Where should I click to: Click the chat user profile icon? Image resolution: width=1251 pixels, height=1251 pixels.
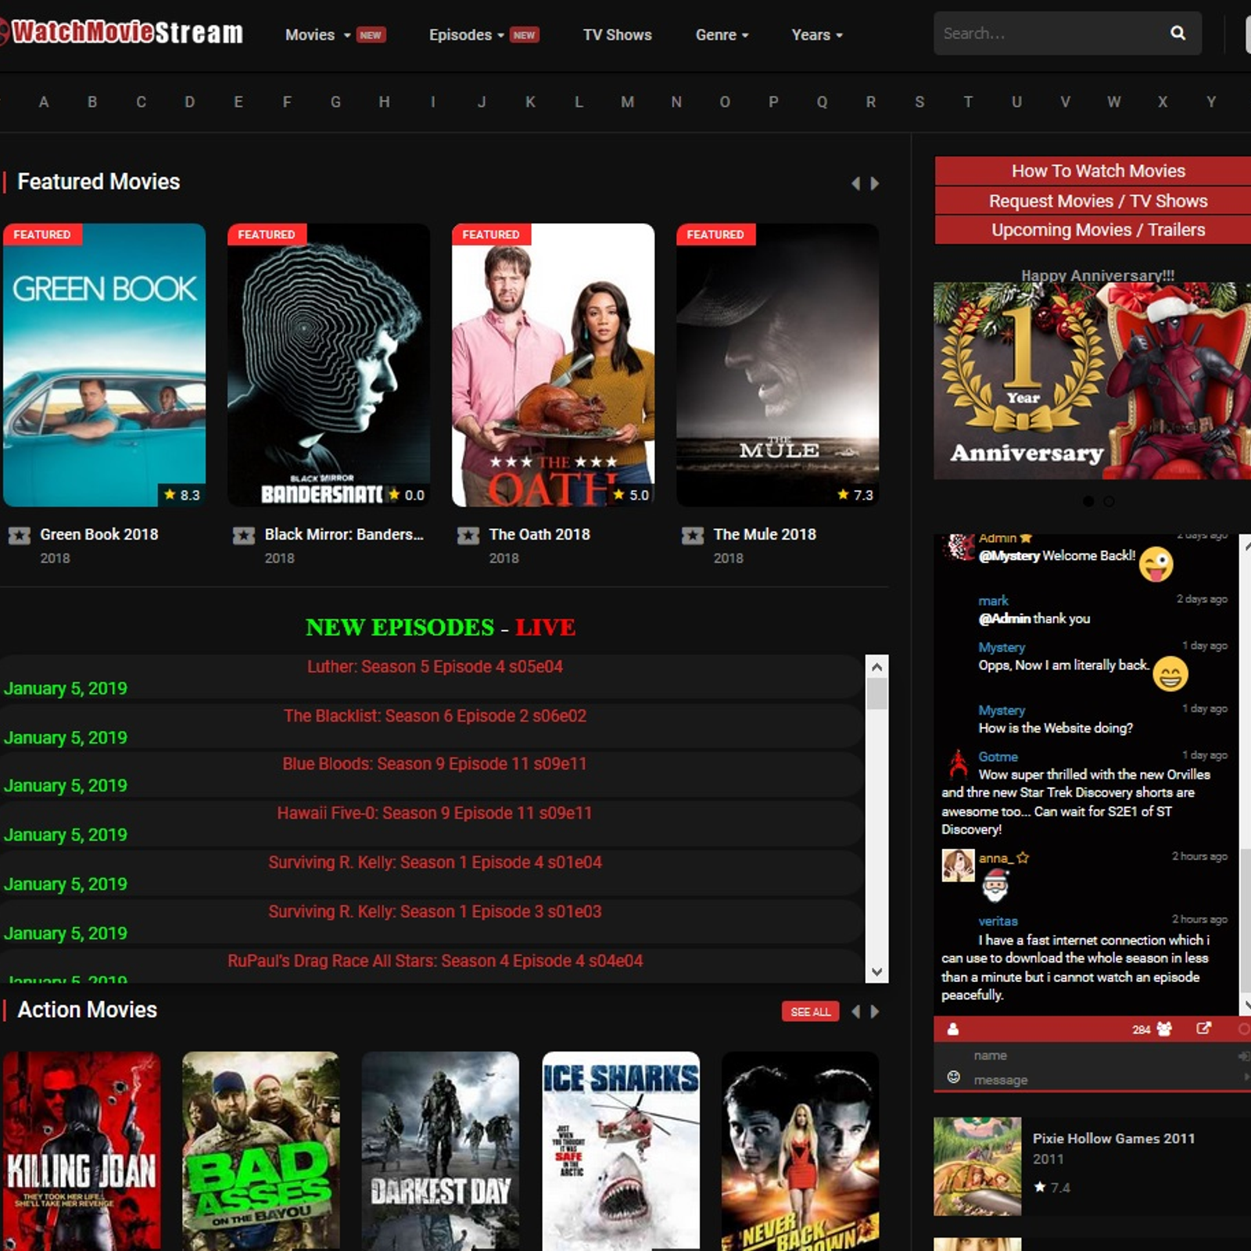click(x=952, y=1029)
